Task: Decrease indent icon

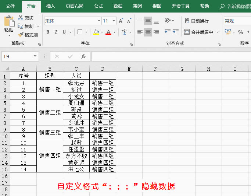Action: [168, 32]
